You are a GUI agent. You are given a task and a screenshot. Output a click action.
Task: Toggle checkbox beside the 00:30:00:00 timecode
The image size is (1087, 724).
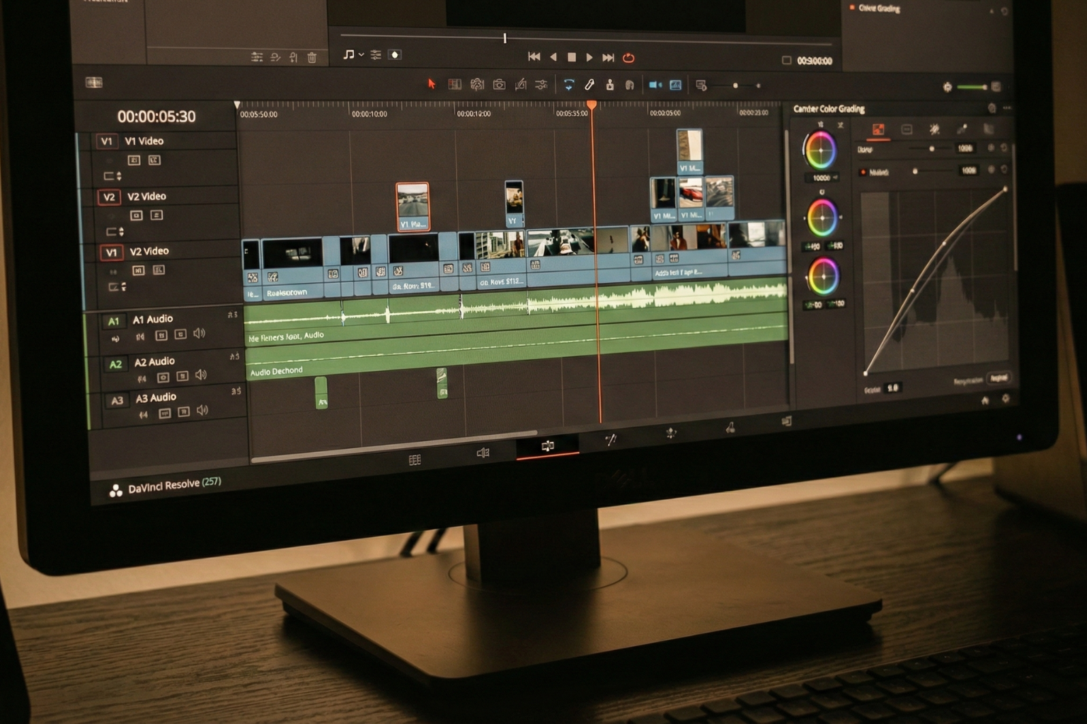coord(786,61)
